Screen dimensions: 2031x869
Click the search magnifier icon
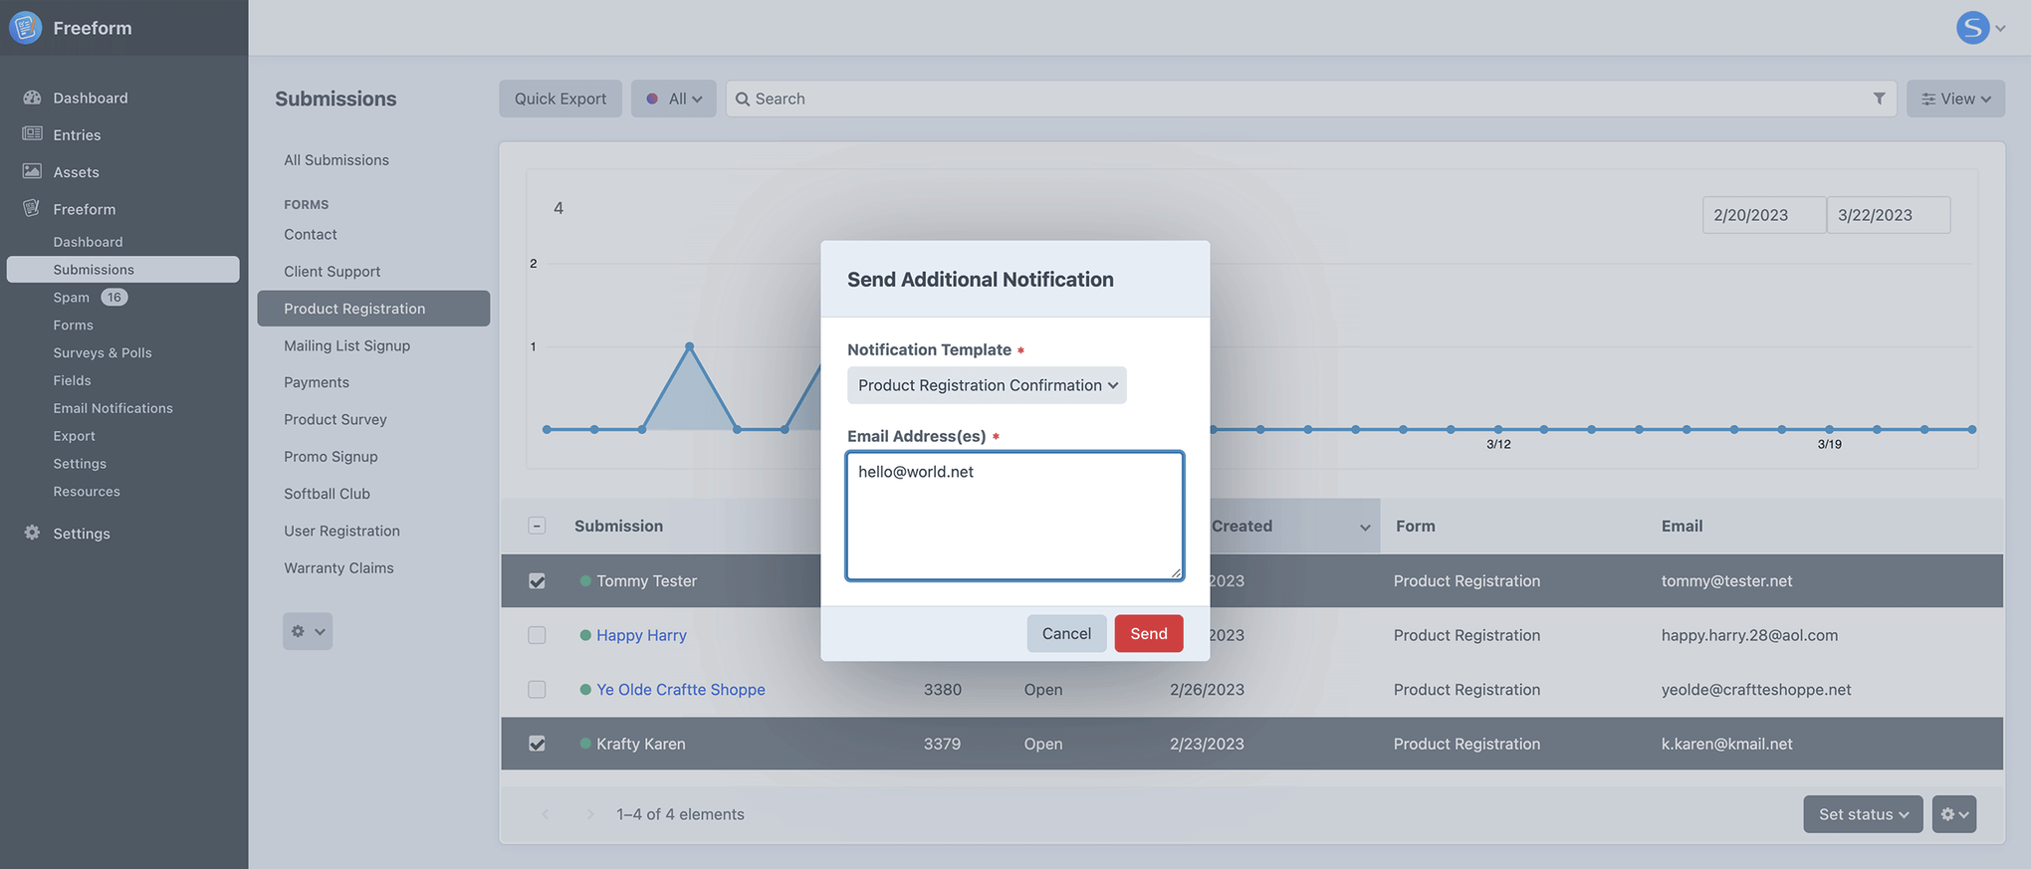(743, 99)
